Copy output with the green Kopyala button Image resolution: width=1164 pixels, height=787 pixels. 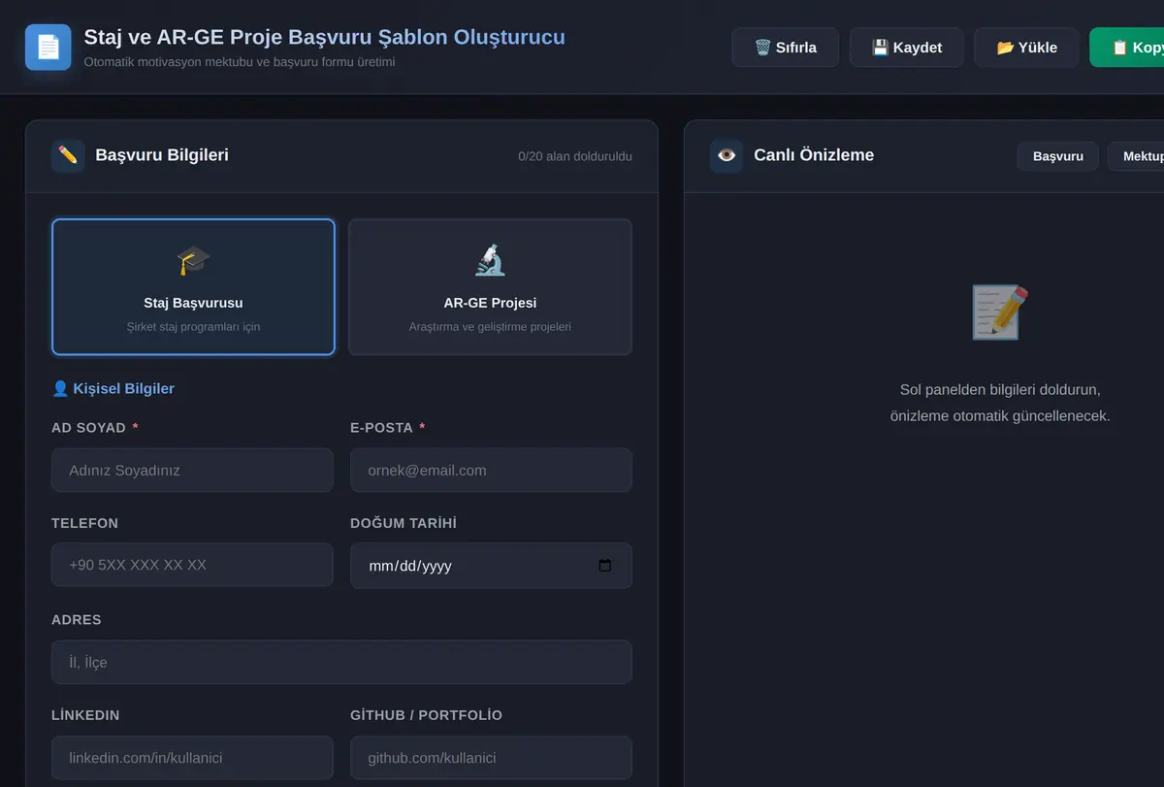point(1127,48)
